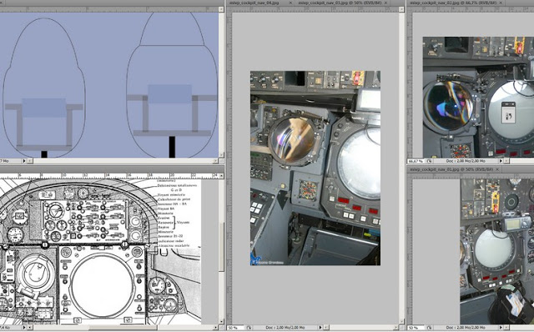The width and height of the screenshot is (534, 332).
Task: Select the mivp_cockpit_nav_02.jpg document tab
Action: 453,3
